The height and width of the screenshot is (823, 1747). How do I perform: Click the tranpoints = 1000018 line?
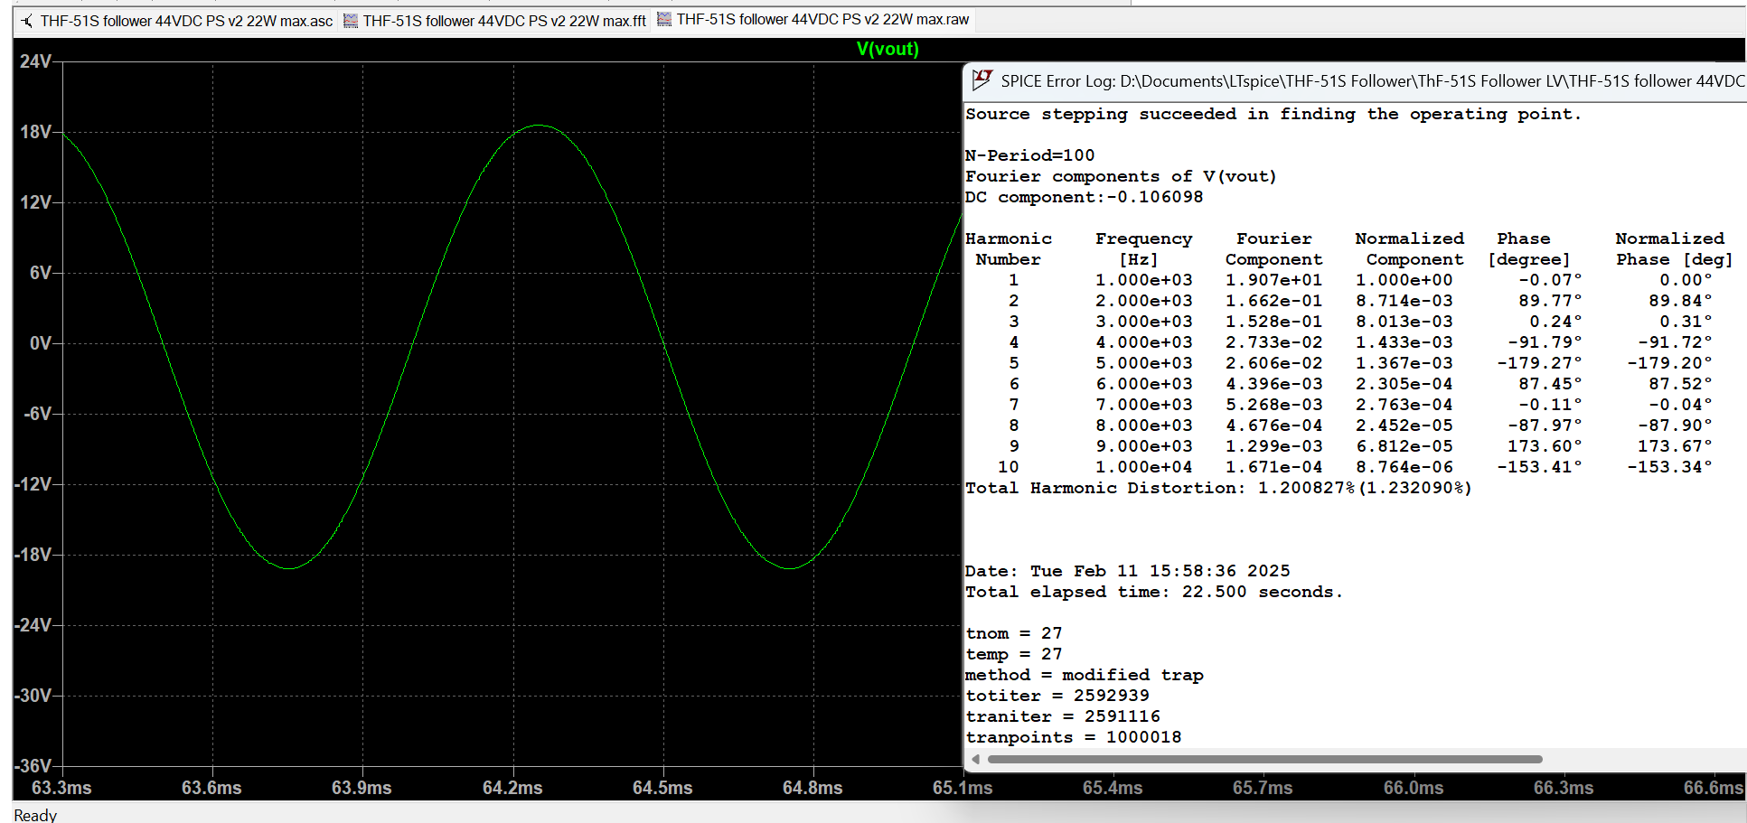(x=1073, y=737)
